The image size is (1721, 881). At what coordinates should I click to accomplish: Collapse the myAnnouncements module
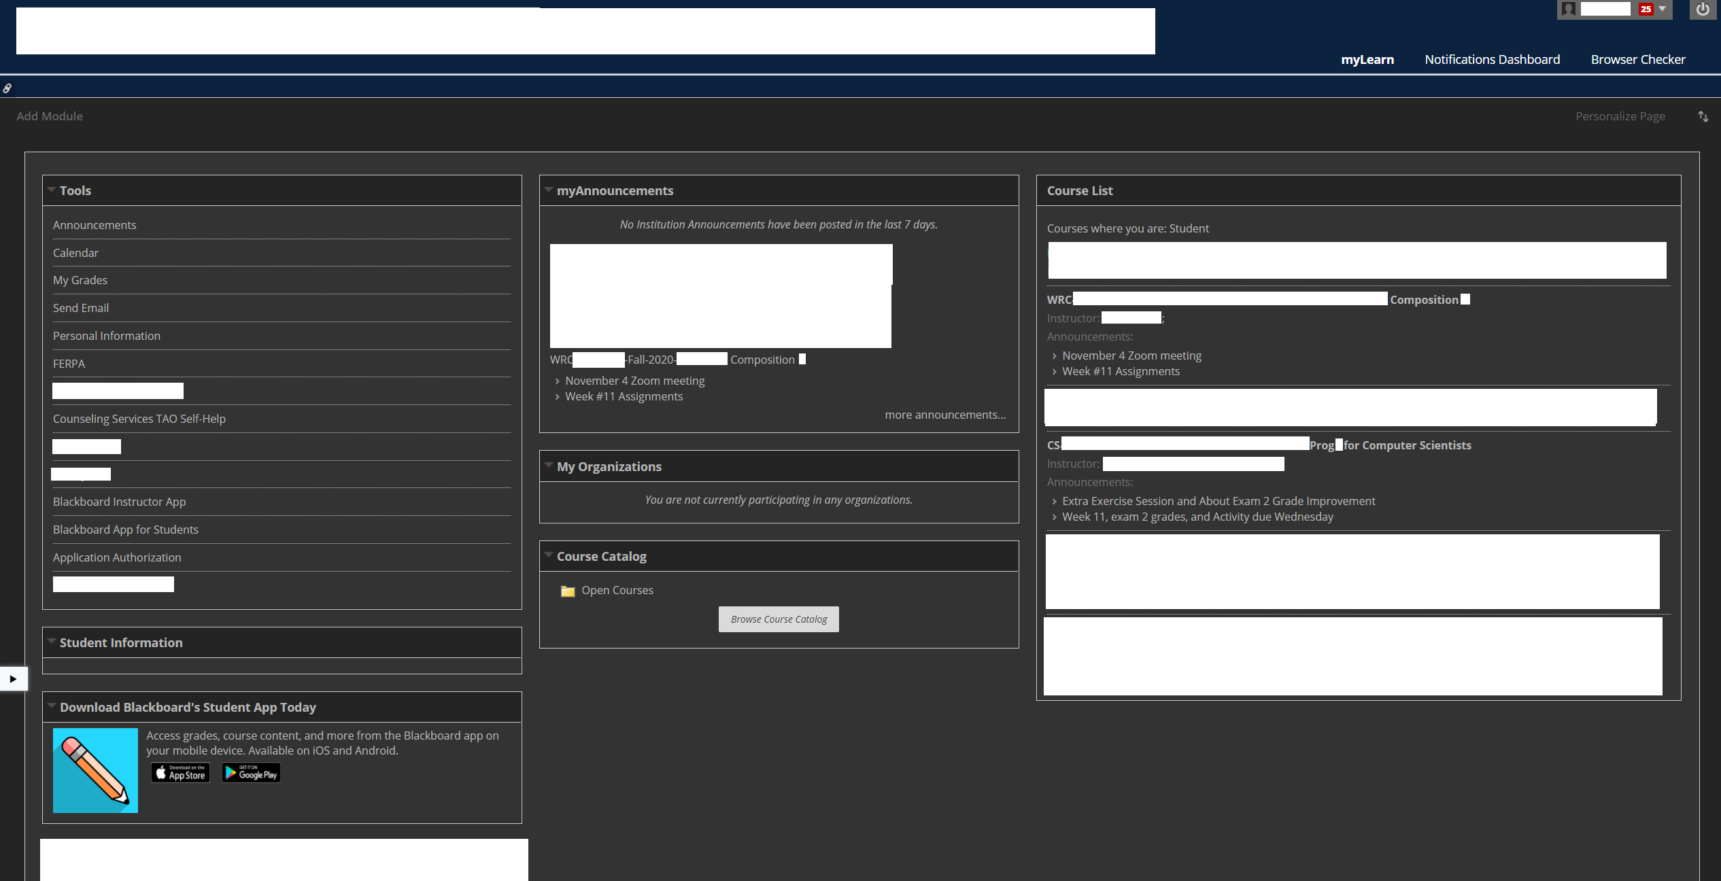[549, 190]
